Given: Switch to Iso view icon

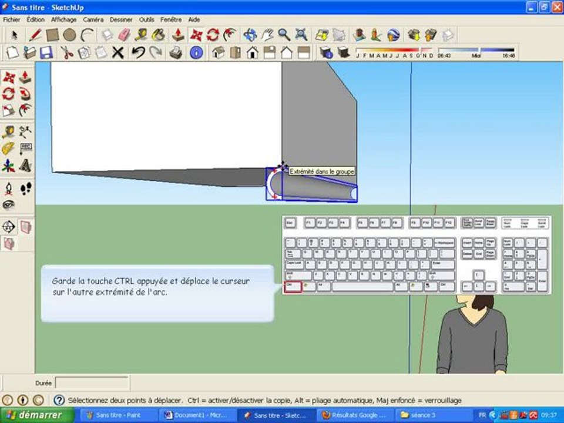Looking at the screenshot, I should tap(219, 52).
